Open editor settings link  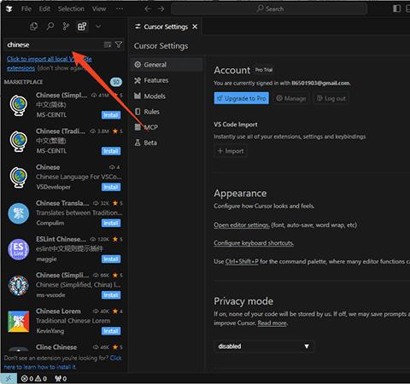(x=242, y=225)
